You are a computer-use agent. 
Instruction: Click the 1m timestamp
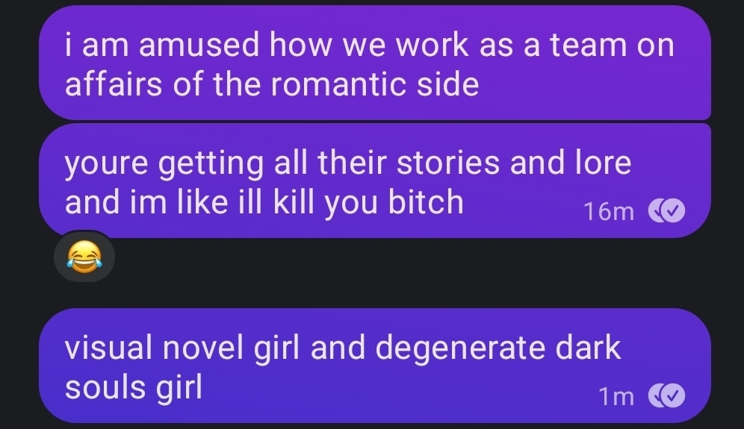point(616,396)
